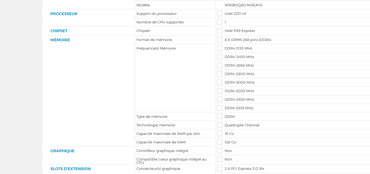Check the DDR4 2800 MHz option
This screenshot has width=370, height=174.
tap(220, 74)
